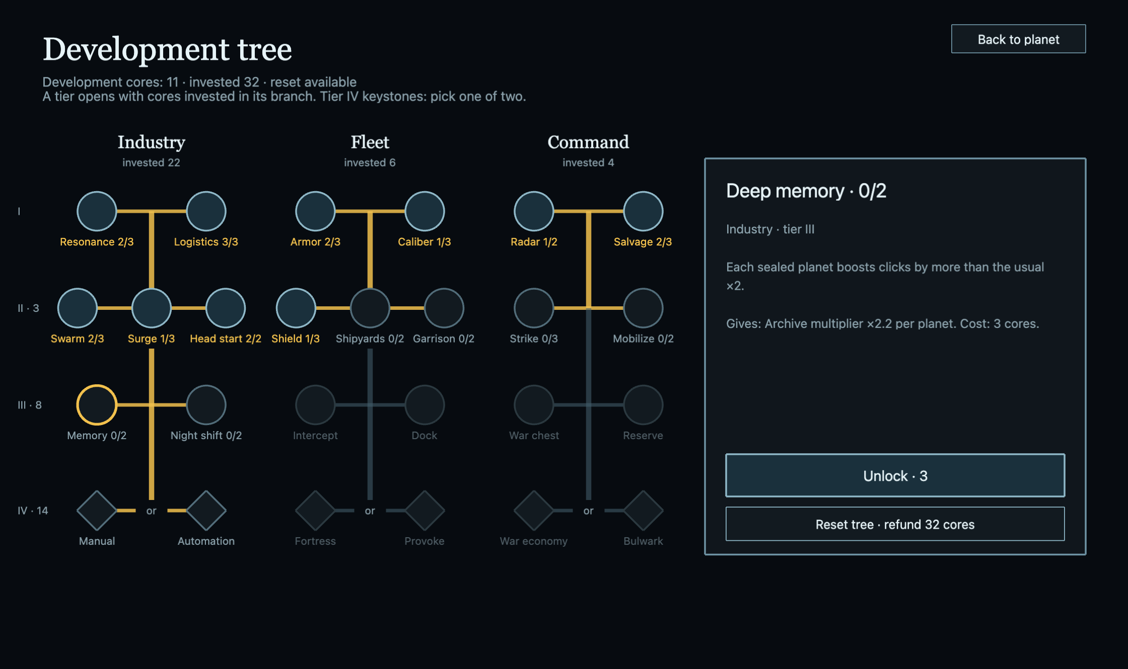Select the Fortress keystone diamond
Viewport: 1128px width, 669px height.
pos(315,511)
